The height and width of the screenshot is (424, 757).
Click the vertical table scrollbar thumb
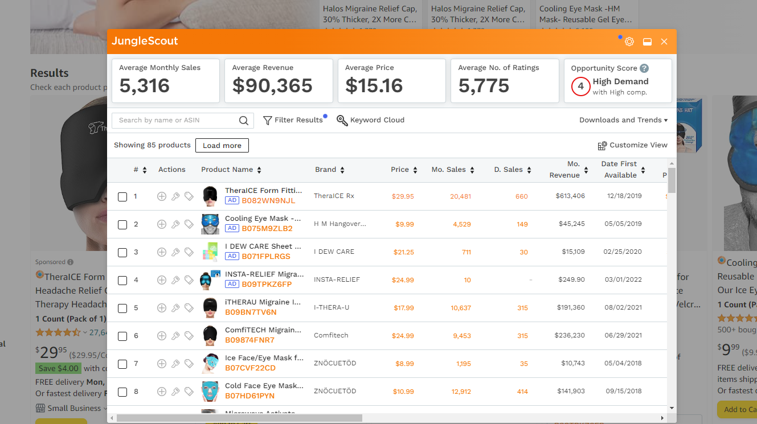tap(672, 180)
